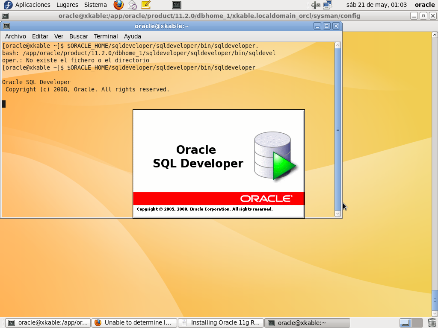
Task: Open Terminal menu in terminal window
Action: point(106,36)
